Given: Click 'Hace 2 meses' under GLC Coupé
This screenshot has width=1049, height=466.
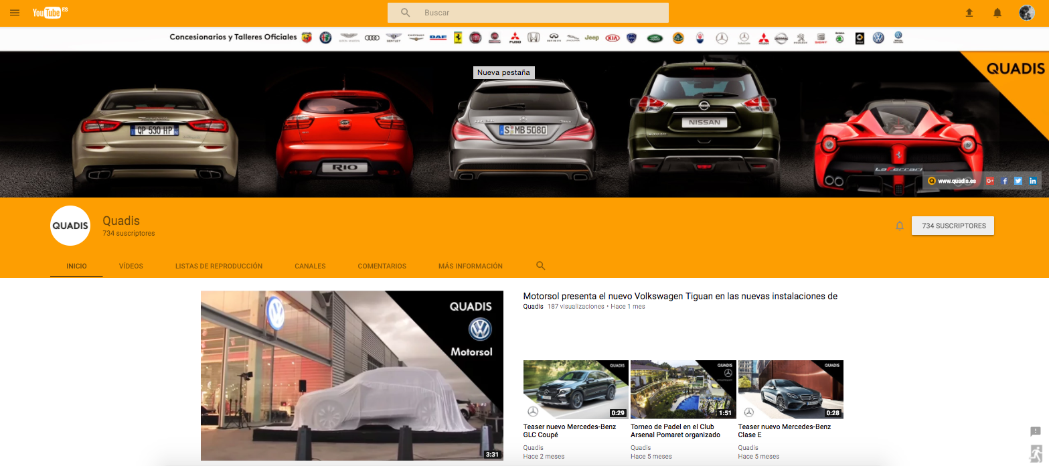Looking at the screenshot, I should coord(544,457).
